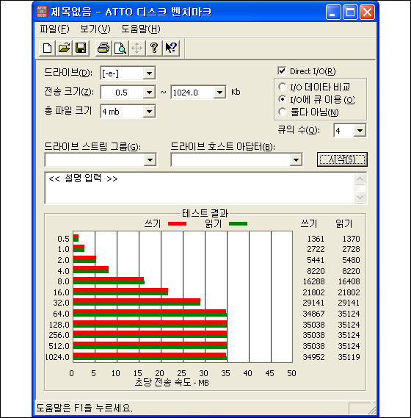This screenshot has width=411, height=418.
Task: Click the description box scrollbar down arrow
Action: point(360,198)
